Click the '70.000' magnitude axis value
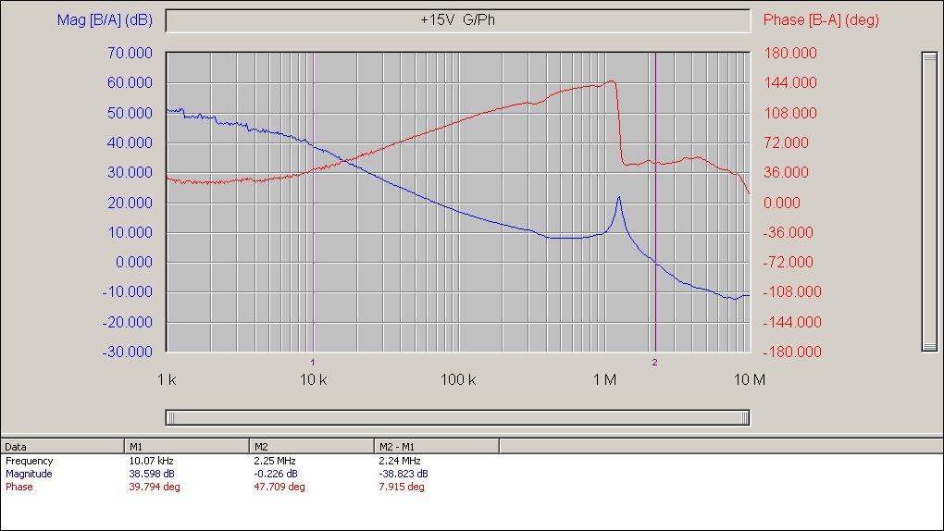The width and height of the screenshot is (944, 531). pos(130,53)
